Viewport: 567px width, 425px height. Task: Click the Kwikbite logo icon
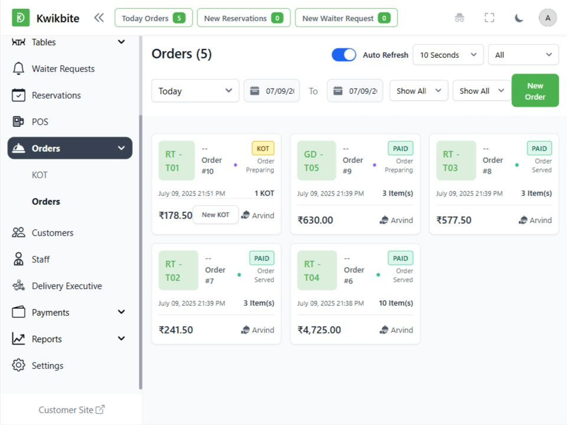click(21, 18)
